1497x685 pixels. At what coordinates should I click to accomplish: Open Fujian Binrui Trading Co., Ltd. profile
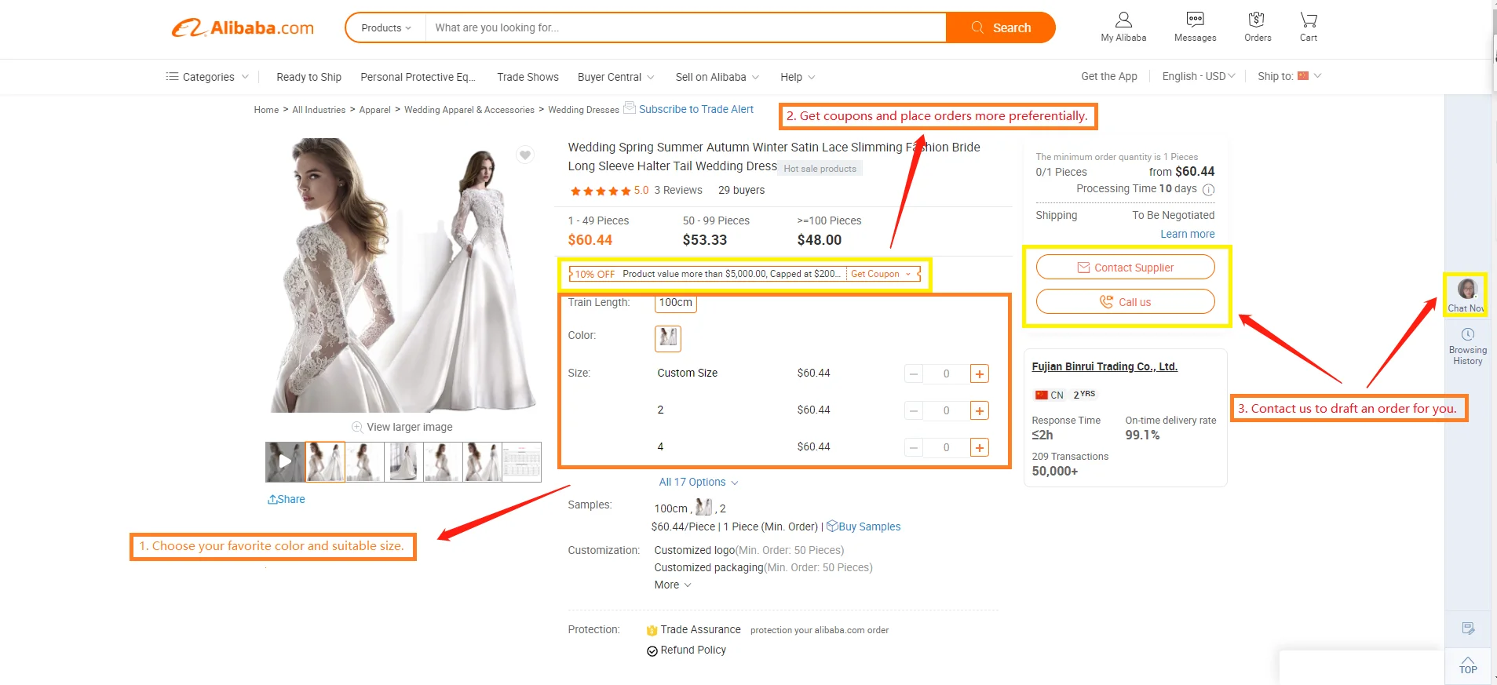(x=1104, y=366)
